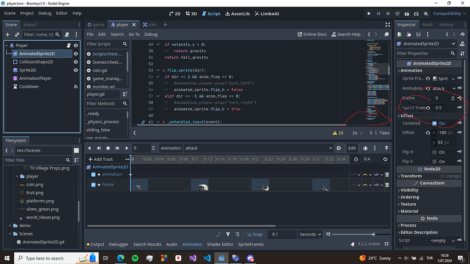Open AnimatedSprite2D documentation from the Inspector
Image resolution: width=470 pixels, height=264 pixels.
point(463,43)
